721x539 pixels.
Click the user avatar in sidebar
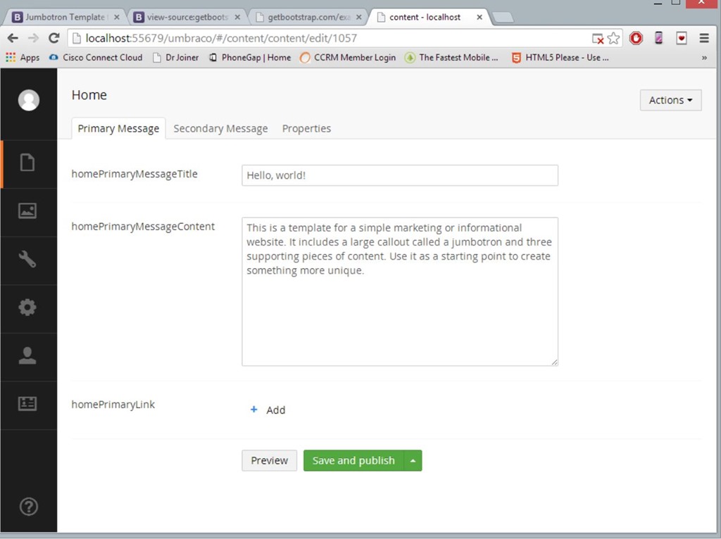coord(28,100)
